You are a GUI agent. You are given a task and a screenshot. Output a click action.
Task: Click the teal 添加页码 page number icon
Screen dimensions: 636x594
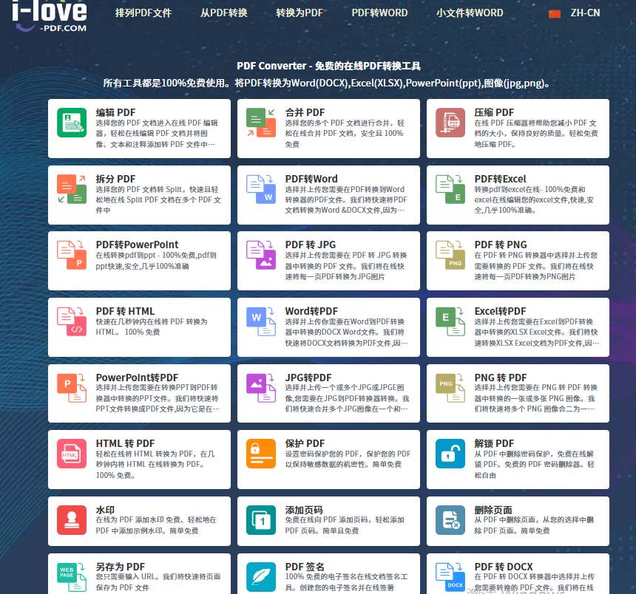[261, 520]
